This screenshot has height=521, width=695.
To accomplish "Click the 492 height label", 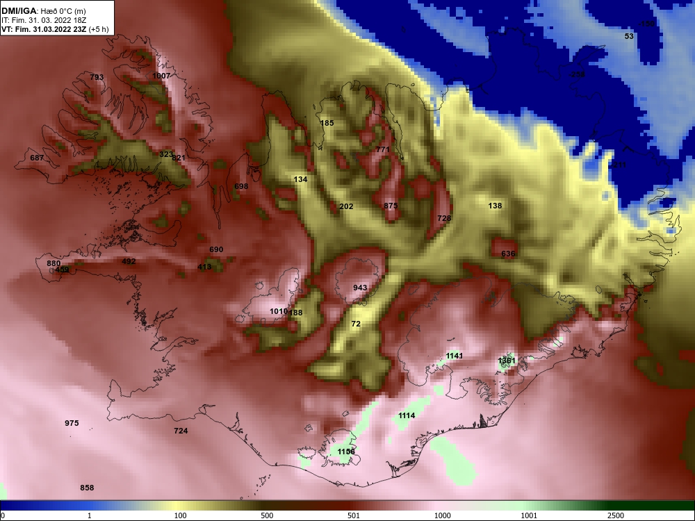I will [129, 261].
